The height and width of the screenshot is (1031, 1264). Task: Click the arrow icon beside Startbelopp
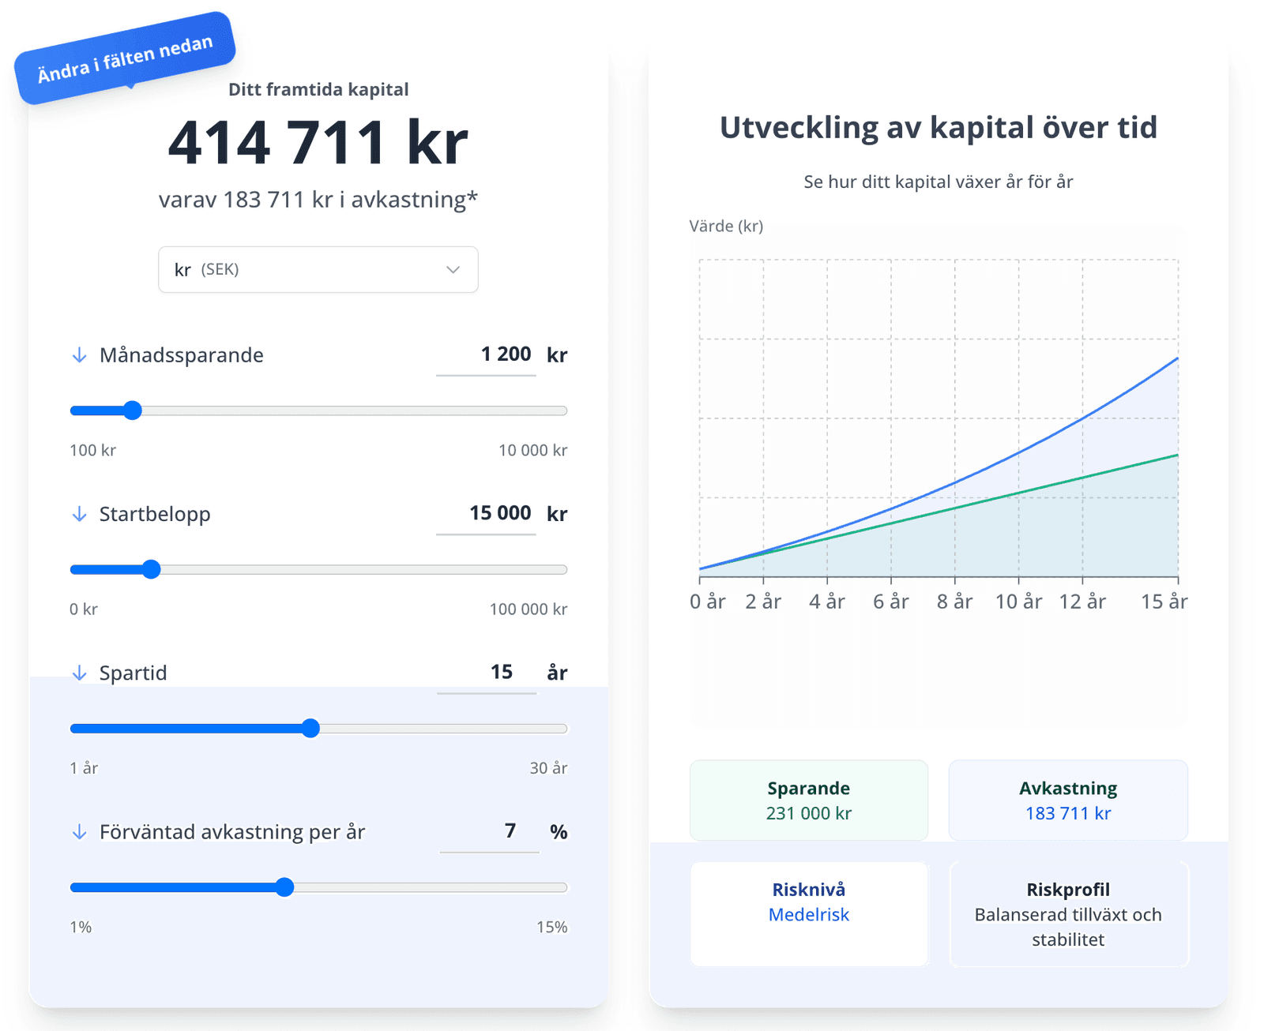(79, 515)
